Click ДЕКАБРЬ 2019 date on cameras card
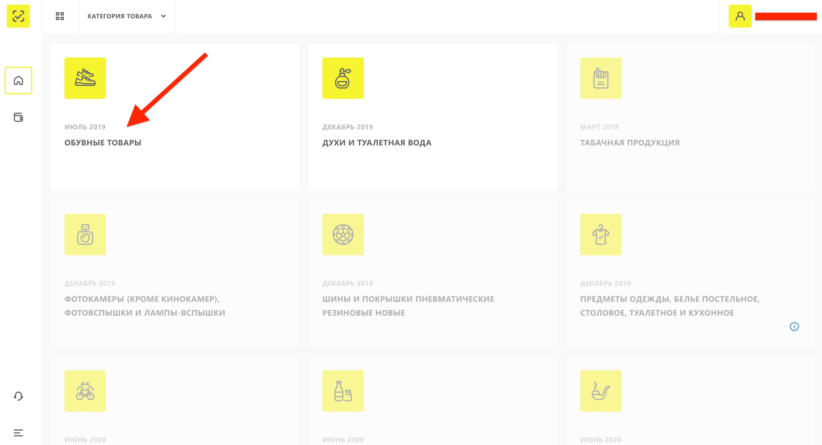The height and width of the screenshot is (445, 822). [90, 283]
